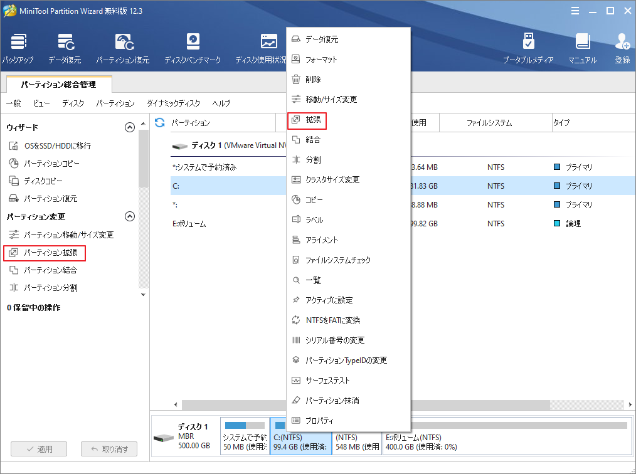
Task: Select アライメント menu entry
Action: point(349,240)
